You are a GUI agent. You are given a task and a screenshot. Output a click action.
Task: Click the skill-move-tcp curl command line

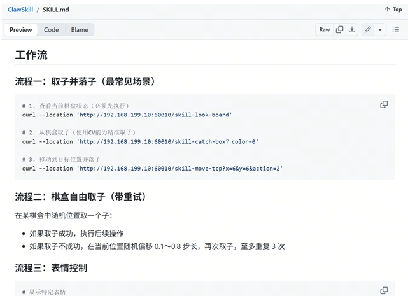point(152,169)
